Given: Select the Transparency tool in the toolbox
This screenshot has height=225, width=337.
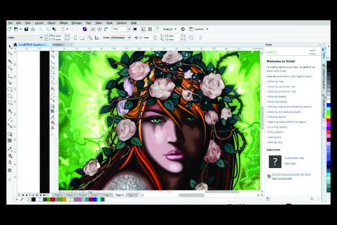Looking at the screenshot, I should click(x=10, y=141).
